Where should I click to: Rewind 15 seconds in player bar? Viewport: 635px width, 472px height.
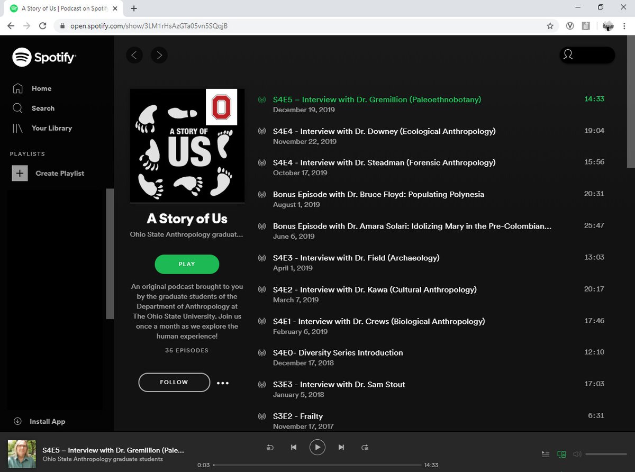[x=270, y=447]
